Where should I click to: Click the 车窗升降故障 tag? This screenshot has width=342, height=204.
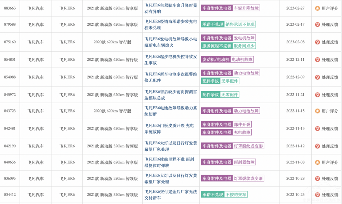tap(246, 8)
